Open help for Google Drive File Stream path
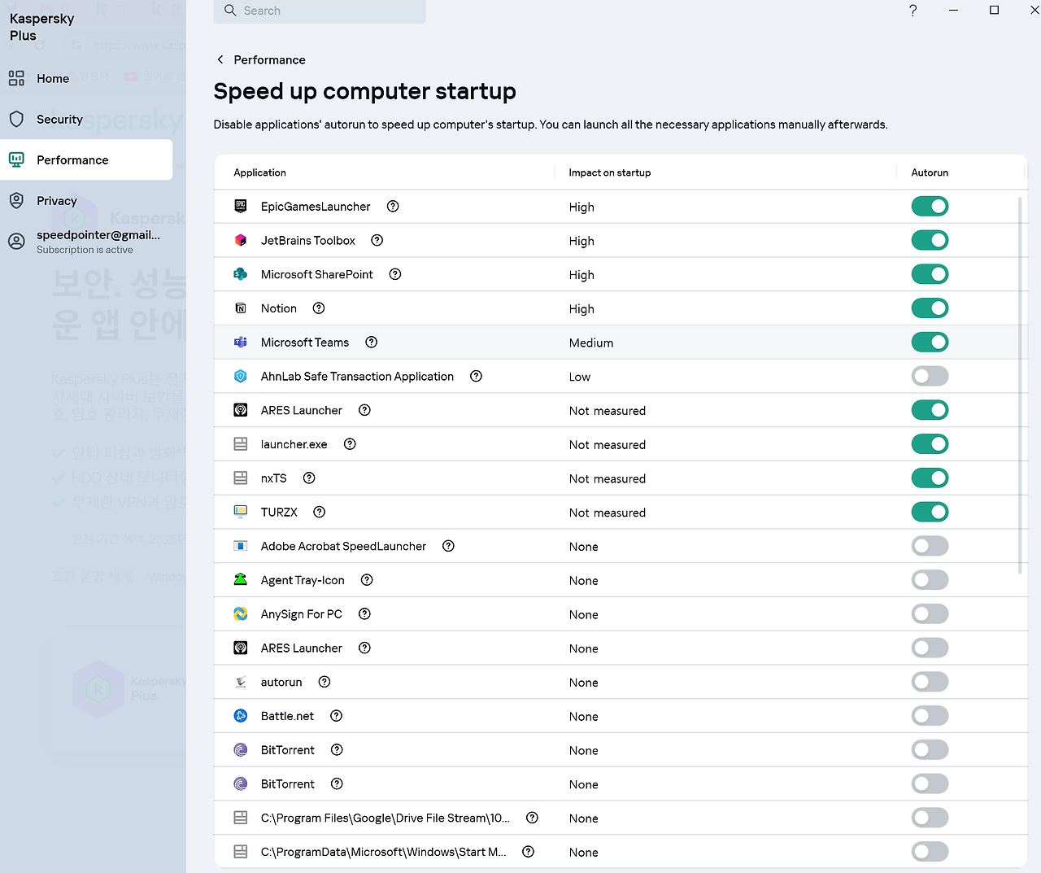 click(533, 818)
